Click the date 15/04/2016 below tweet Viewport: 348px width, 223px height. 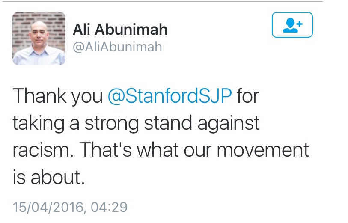point(48,207)
